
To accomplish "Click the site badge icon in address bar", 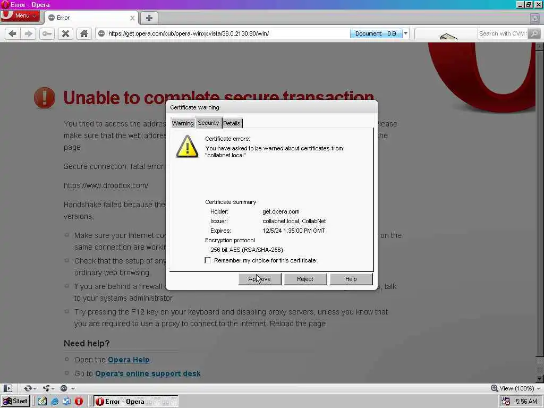I will coord(101,33).
